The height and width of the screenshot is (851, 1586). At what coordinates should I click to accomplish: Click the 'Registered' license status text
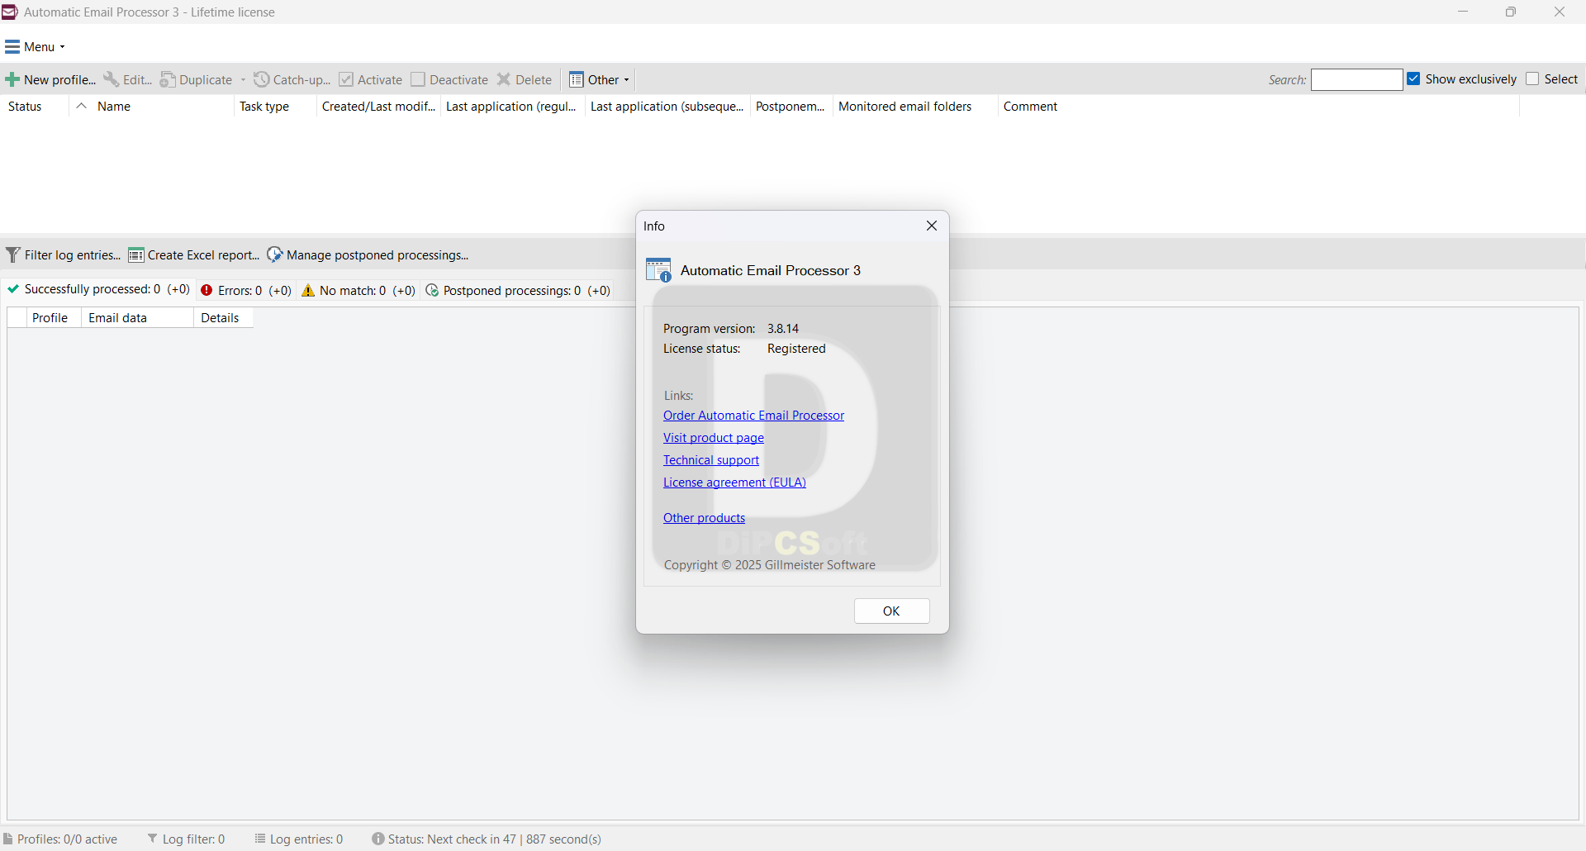coord(796,349)
